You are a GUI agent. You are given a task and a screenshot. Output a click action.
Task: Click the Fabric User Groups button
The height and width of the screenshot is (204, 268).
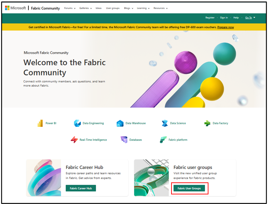(x=189, y=188)
